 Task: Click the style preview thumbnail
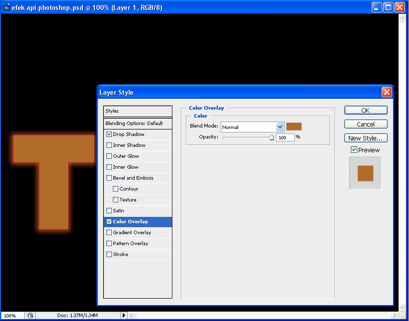365,173
